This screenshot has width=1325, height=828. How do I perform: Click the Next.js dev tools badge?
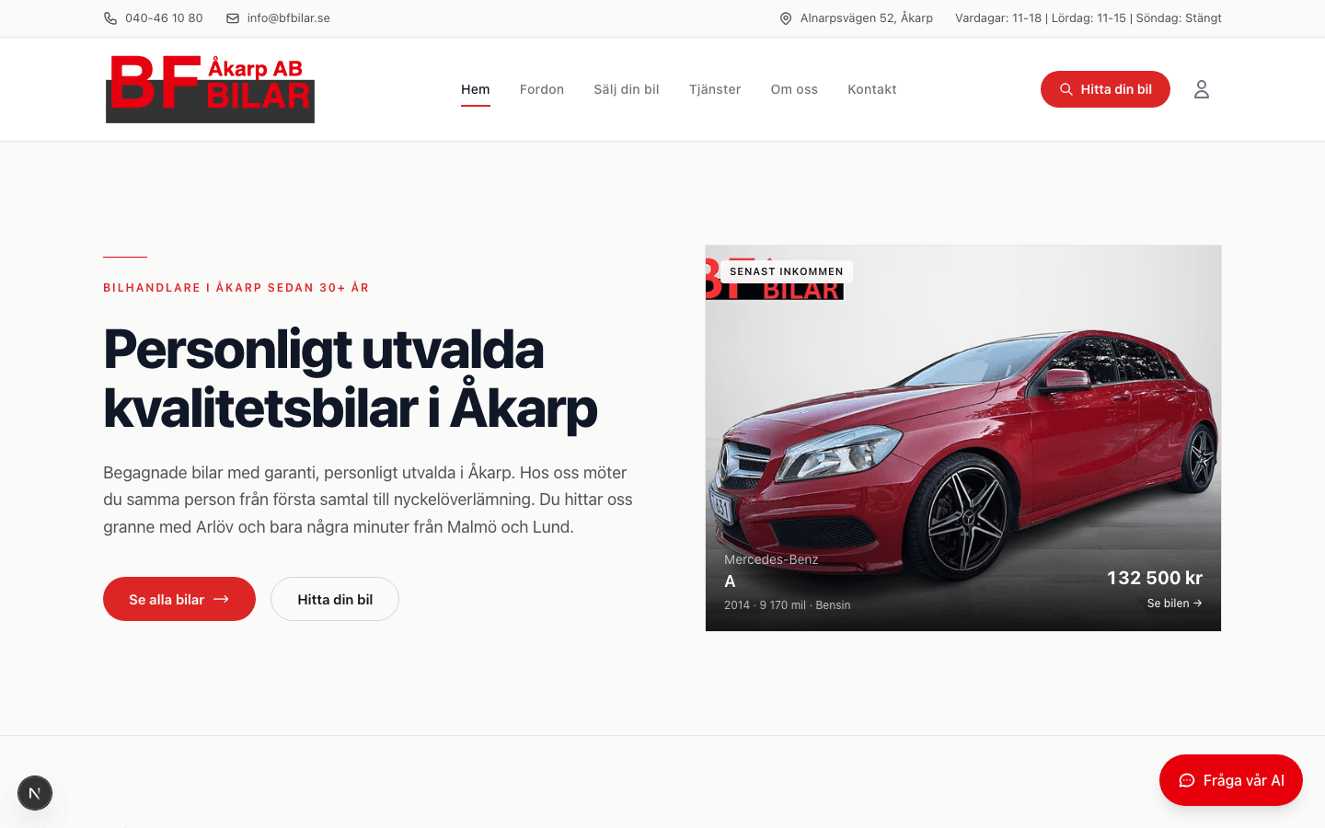(35, 793)
